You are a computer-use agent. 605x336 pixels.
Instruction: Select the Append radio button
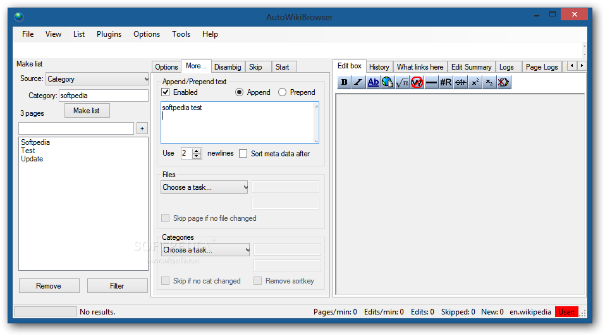tap(239, 92)
